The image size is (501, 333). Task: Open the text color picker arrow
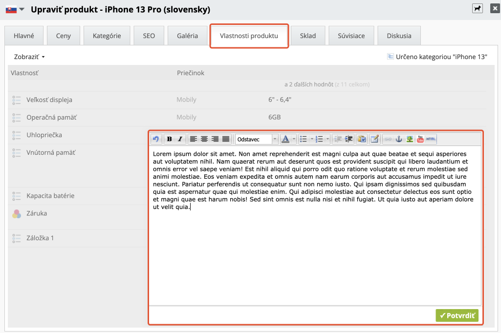[294, 139]
